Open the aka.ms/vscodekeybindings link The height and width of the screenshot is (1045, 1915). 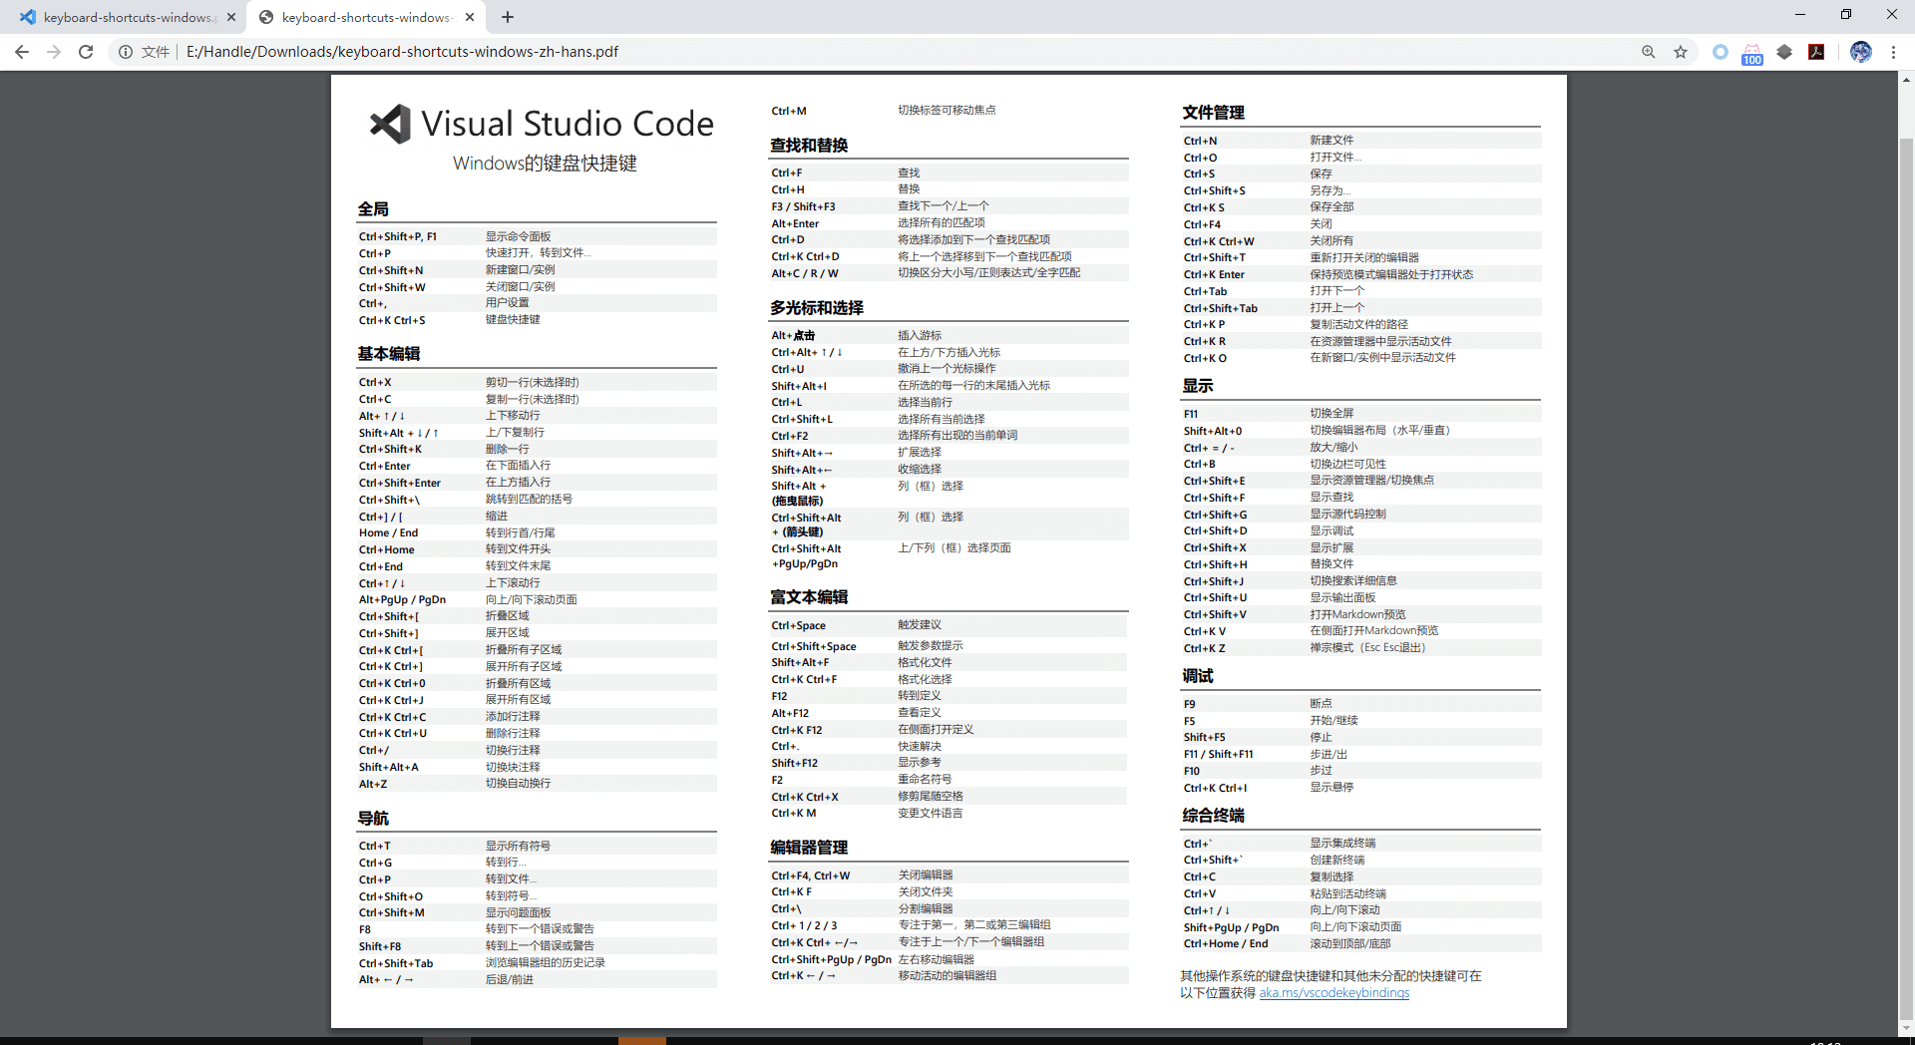click(1335, 993)
